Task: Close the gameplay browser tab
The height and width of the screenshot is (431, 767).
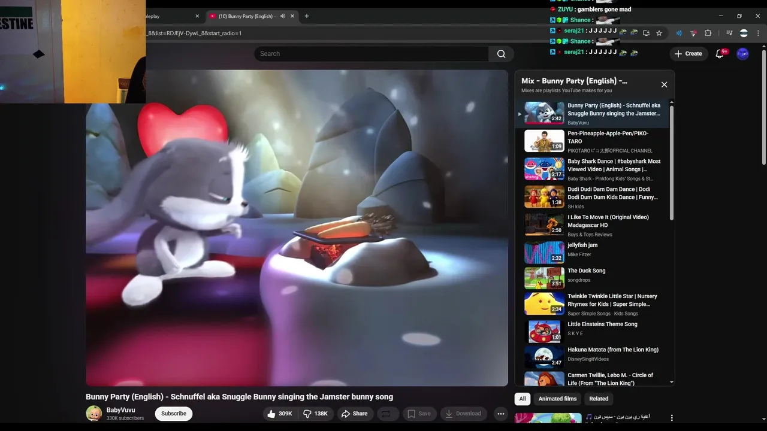Action: 197,16
